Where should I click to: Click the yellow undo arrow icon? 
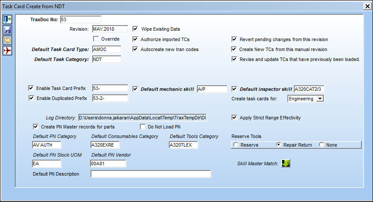[7, 40]
